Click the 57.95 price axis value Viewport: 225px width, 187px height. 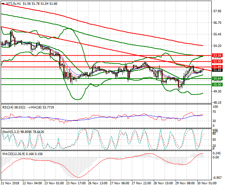click(x=217, y=11)
